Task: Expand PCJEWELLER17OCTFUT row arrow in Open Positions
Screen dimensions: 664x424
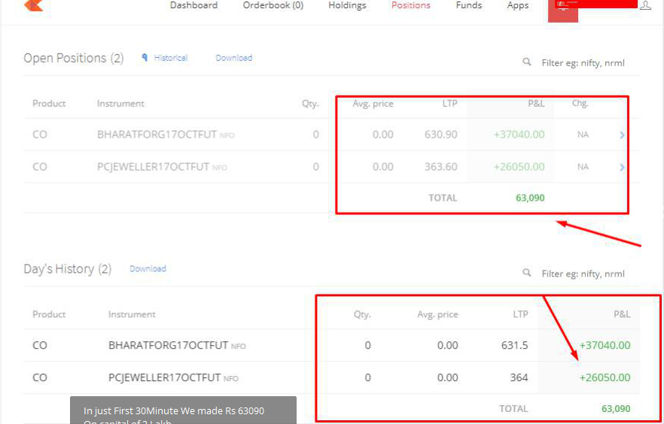Action: (622, 167)
